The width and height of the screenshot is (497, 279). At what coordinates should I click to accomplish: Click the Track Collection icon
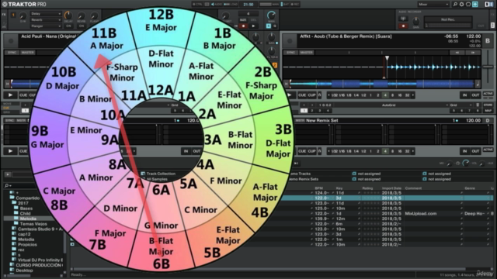(x=143, y=174)
